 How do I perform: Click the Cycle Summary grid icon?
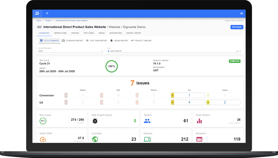coord(41,41)
